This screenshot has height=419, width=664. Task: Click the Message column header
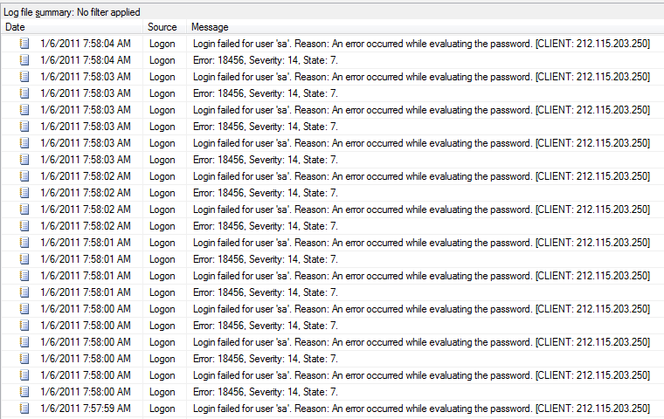tap(210, 28)
